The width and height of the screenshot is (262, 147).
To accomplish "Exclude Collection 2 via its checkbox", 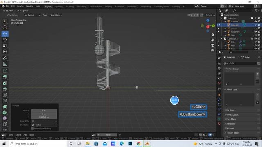I will pyautogui.click(x=252, y=38).
